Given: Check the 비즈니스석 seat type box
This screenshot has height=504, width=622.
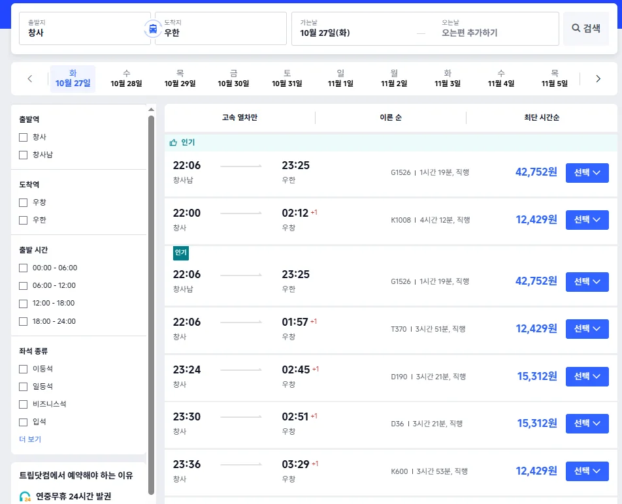Looking at the screenshot, I should (23, 404).
